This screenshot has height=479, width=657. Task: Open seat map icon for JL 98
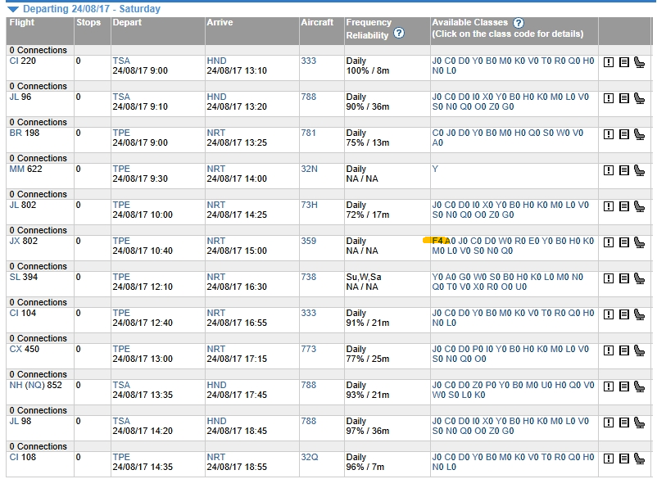coord(640,422)
